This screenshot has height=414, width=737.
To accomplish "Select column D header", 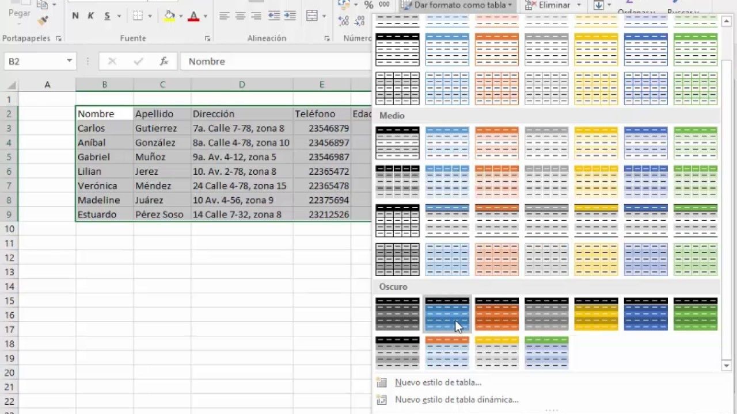I will tap(242, 85).
